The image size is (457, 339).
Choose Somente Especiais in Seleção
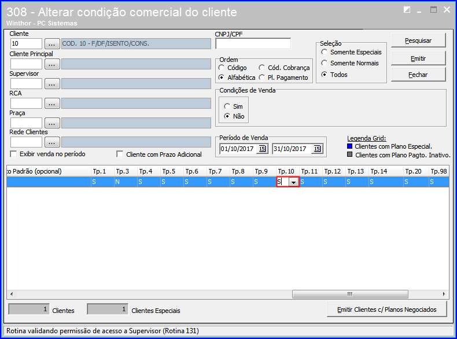pos(324,52)
